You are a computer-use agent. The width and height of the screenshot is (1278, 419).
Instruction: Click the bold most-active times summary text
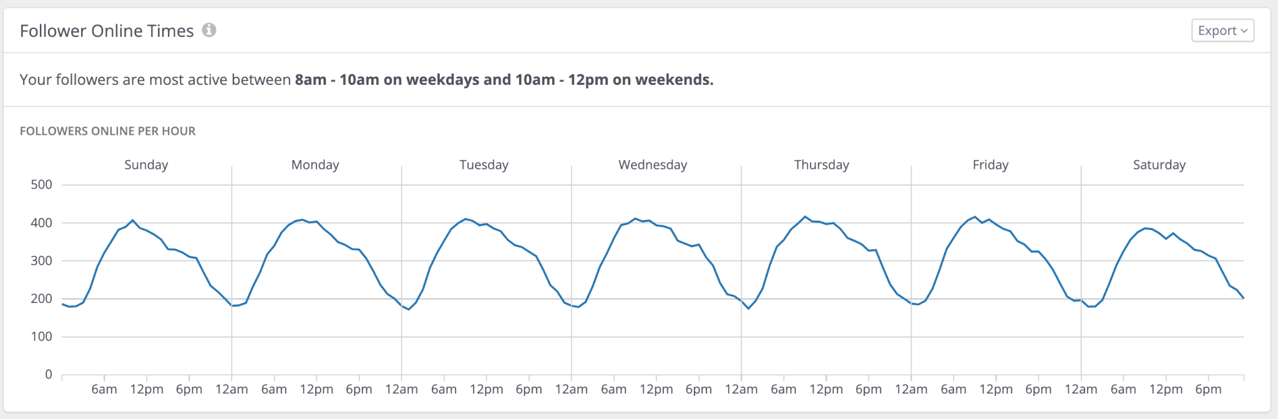(x=504, y=80)
